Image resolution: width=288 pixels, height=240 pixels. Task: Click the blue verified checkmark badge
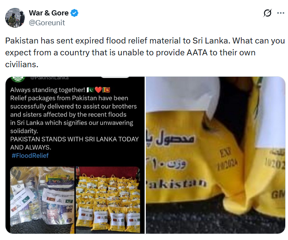click(74, 13)
